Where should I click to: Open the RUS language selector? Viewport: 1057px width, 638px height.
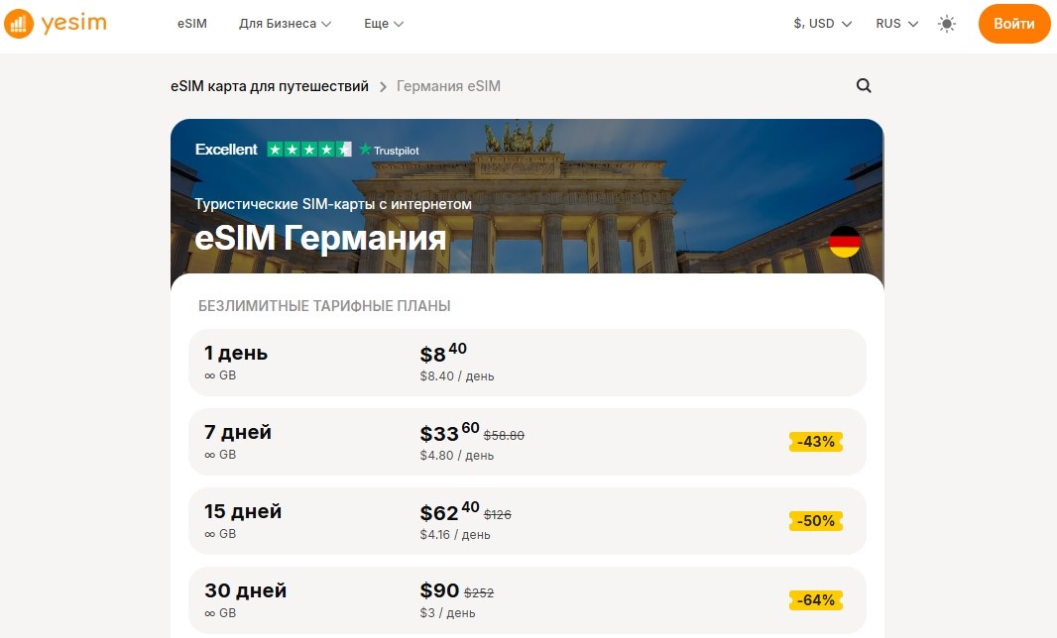pos(895,23)
